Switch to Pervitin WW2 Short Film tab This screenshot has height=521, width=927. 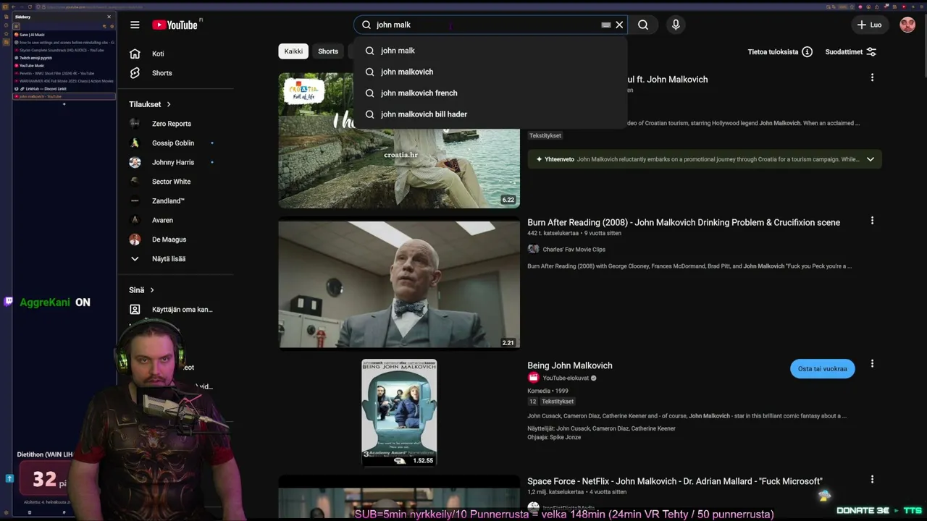(x=64, y=73)
